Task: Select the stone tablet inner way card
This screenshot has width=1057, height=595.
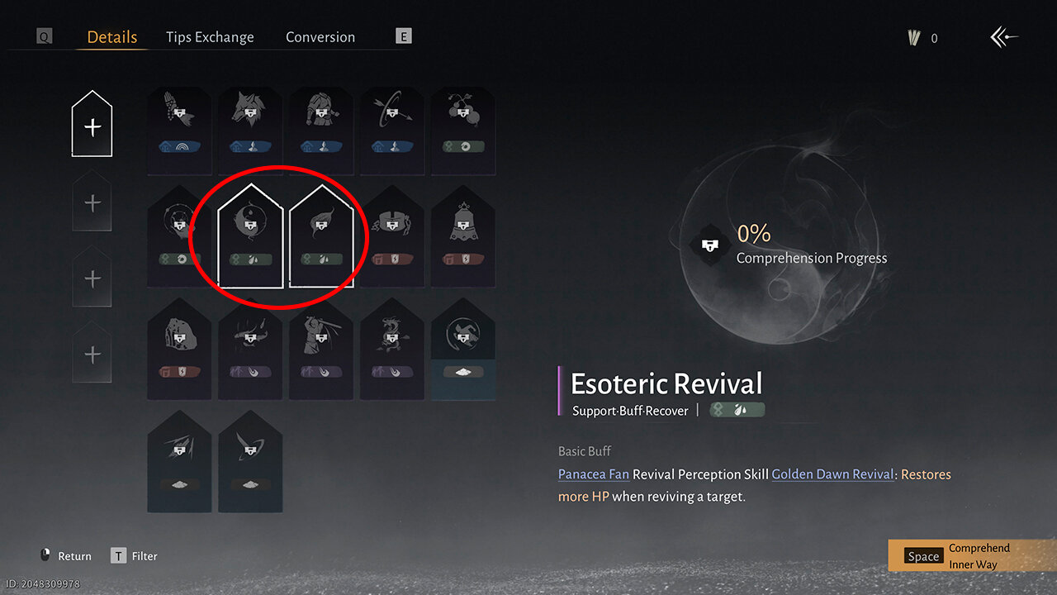Action: pyautogui.click(x=179, y=349)
